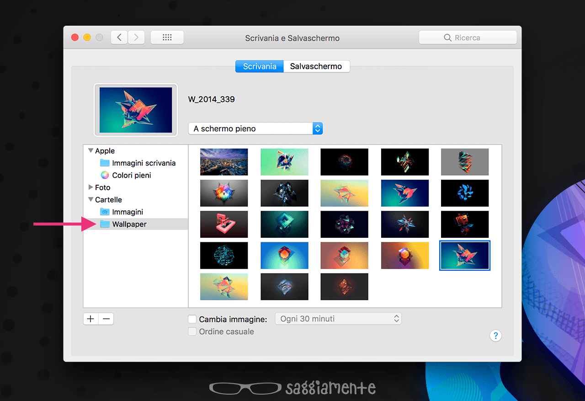Switch to the Scrivania tab
This screenshot has height=401, width=585.
[260, 66]
